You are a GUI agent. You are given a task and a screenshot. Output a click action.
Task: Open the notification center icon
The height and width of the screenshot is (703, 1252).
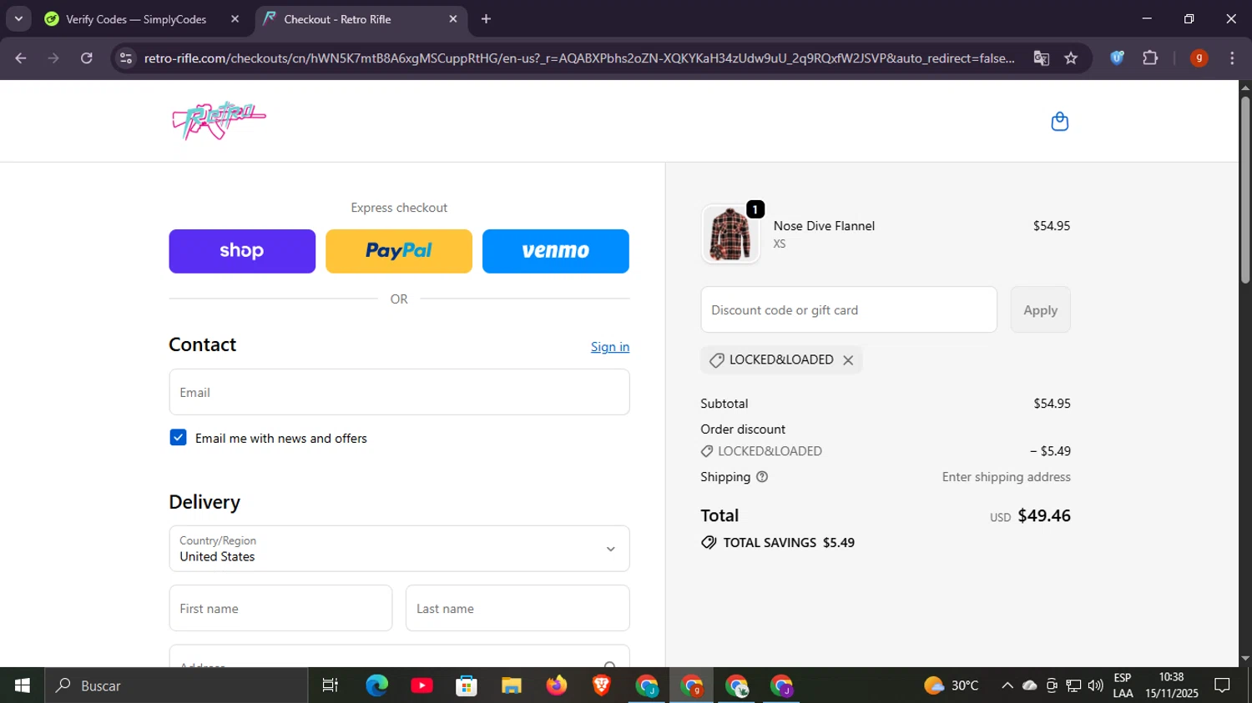click(1223, 685)
